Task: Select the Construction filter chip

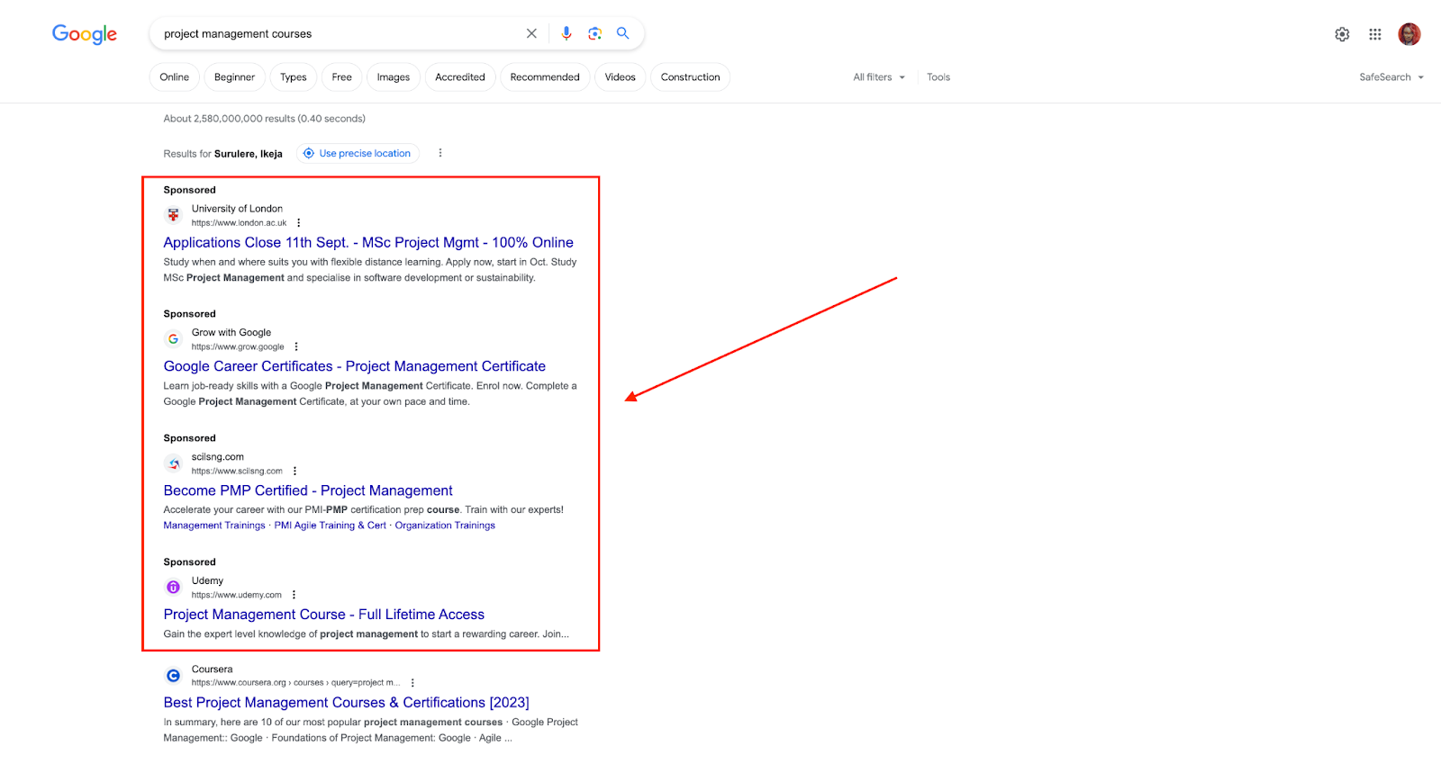Action: (x=691, y=77)
